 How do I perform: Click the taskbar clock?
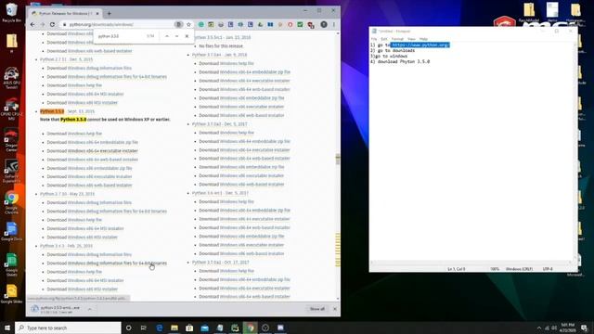tap(567, 328)
